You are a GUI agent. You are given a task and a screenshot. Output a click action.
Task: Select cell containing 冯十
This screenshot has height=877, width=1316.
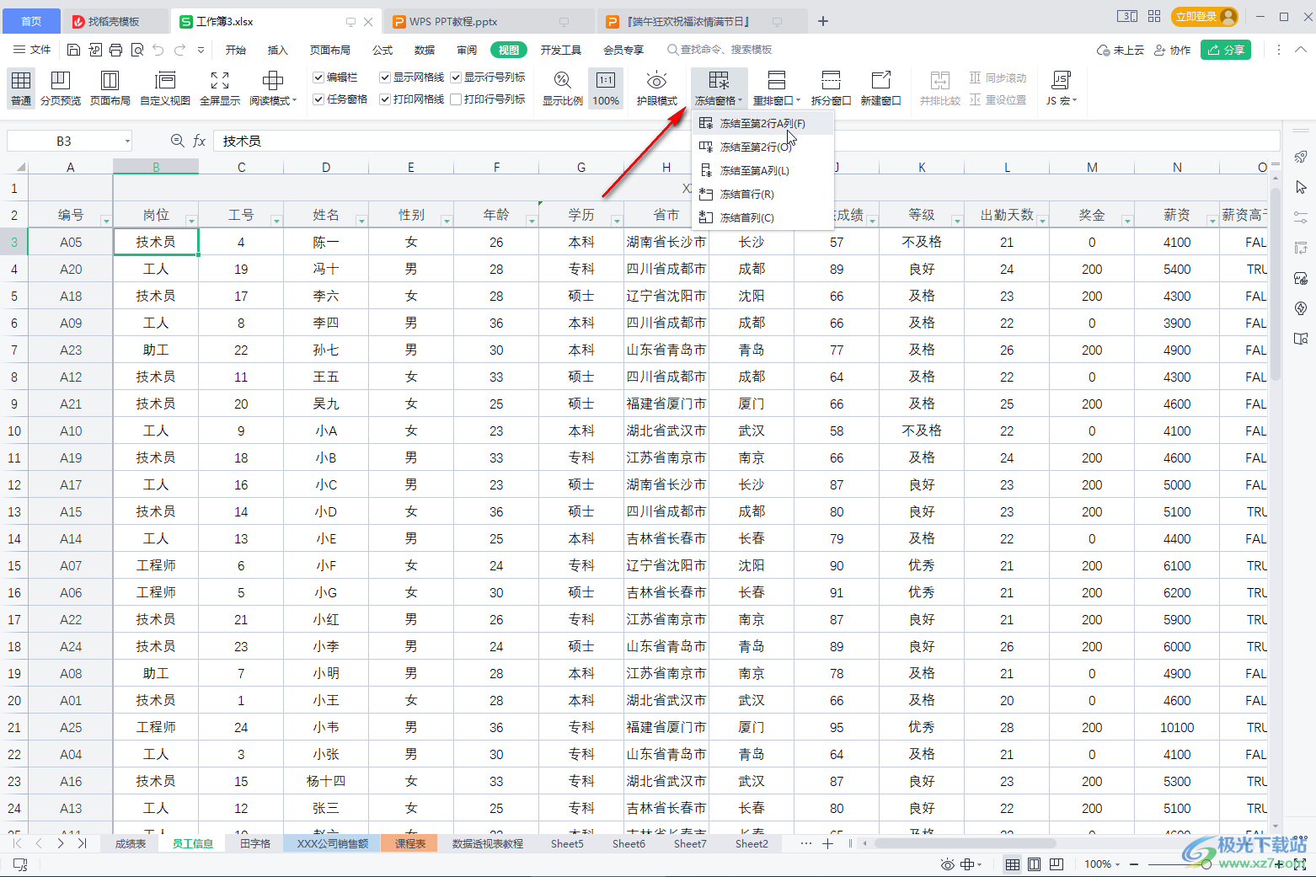click(326, 269)
